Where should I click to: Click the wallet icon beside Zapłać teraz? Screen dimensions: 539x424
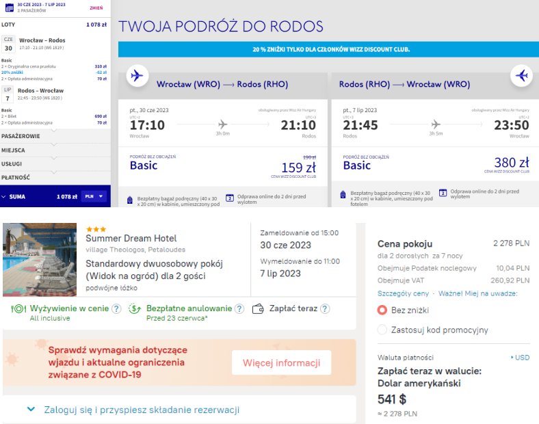click(x=258, y=309)
